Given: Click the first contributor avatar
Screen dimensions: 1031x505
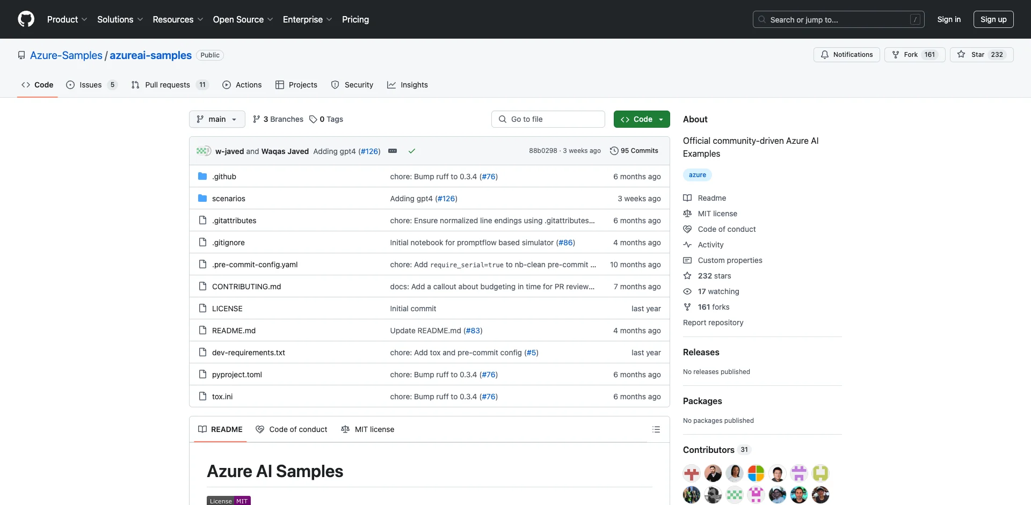Looking at the screenshot, I should click(692, 473).
